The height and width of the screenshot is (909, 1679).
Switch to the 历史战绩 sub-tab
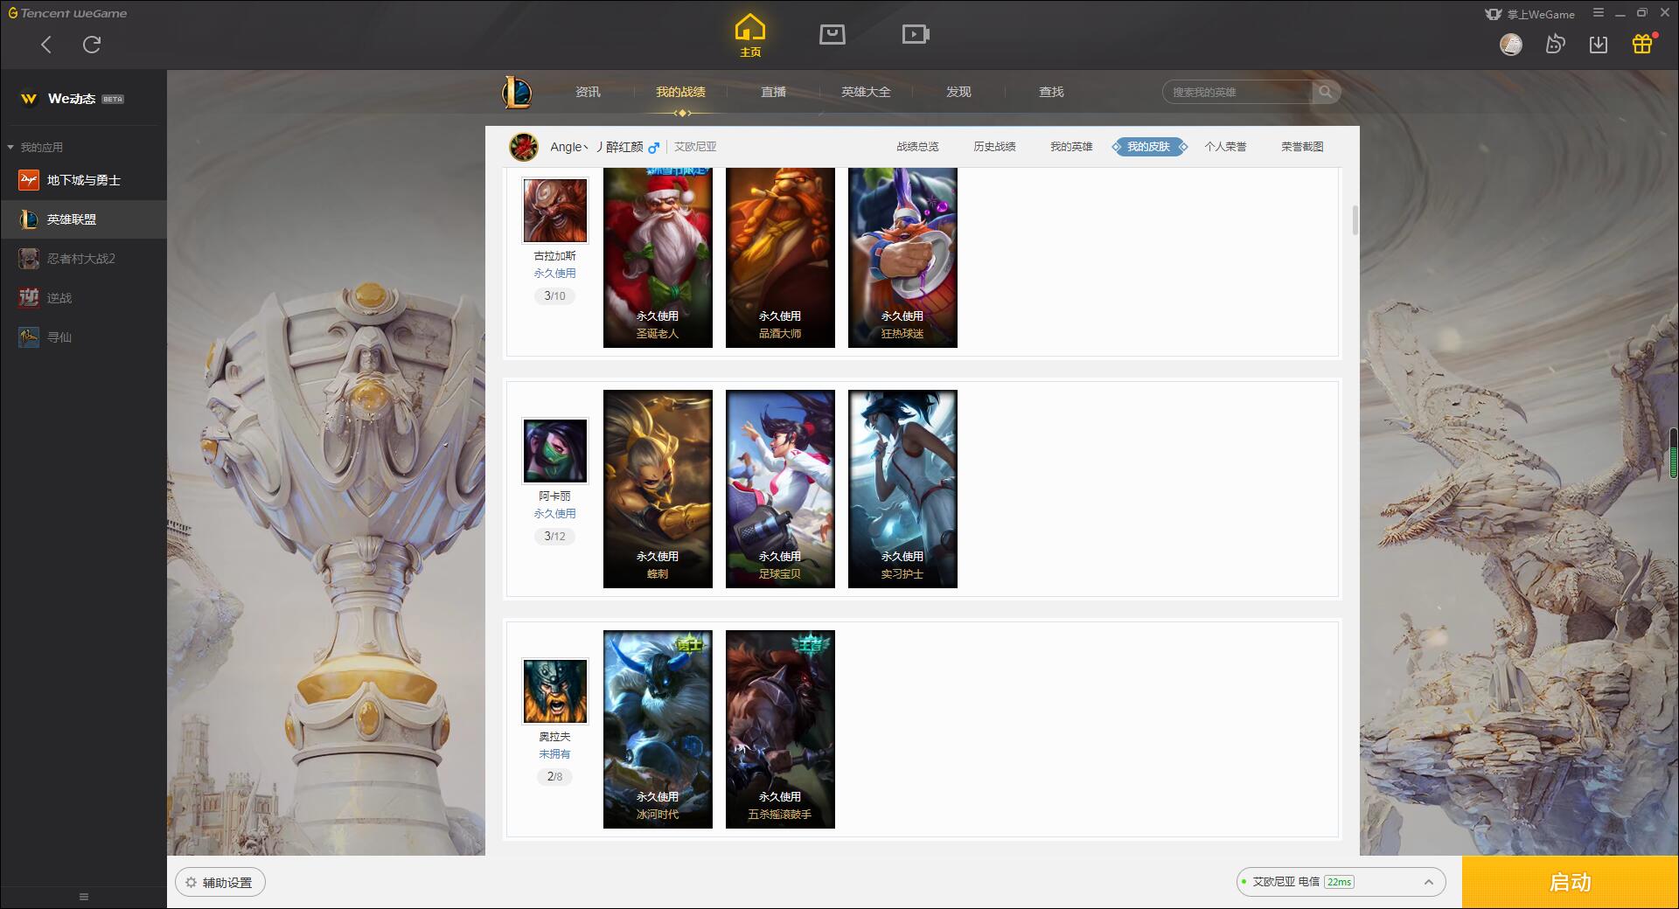tap(994, 147)
